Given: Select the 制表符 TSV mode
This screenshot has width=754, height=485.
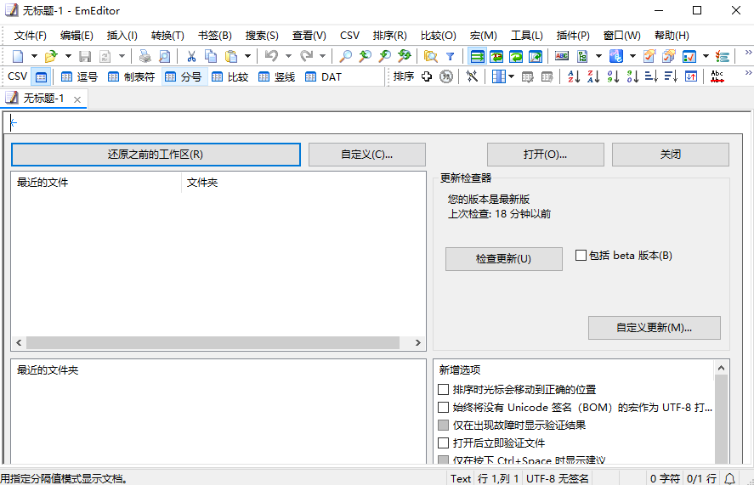Looking at the screenshot, I should [131, 77].
